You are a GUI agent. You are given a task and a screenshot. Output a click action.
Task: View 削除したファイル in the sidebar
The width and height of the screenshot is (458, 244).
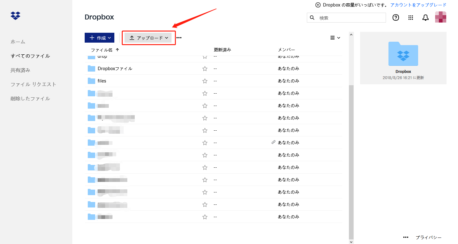pyautogui.click(x=30, y=99)
